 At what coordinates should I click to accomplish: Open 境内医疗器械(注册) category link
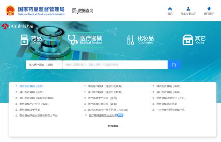click(x=31, y=86)
